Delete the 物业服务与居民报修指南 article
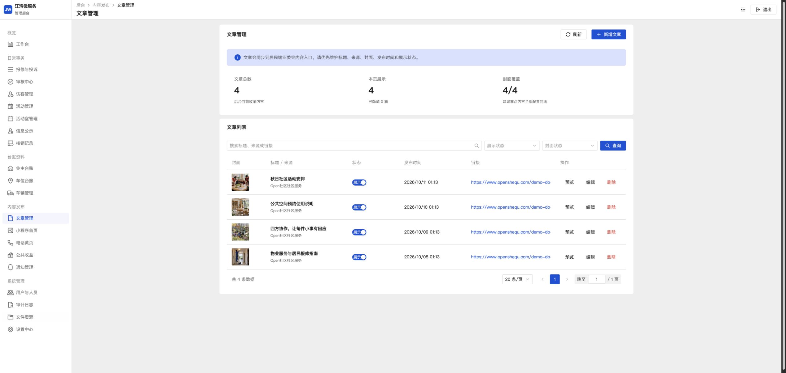The image size is (786, 373). 611,257
